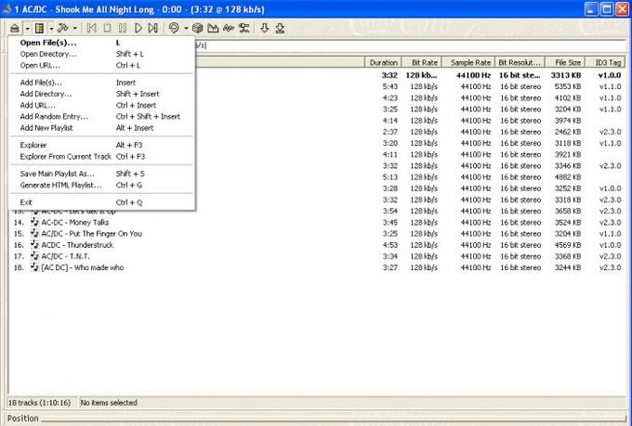This screenshot has height=426, width=632.
Task: Click the toolbar icon right of the waveform
Action: pos(244,28)
